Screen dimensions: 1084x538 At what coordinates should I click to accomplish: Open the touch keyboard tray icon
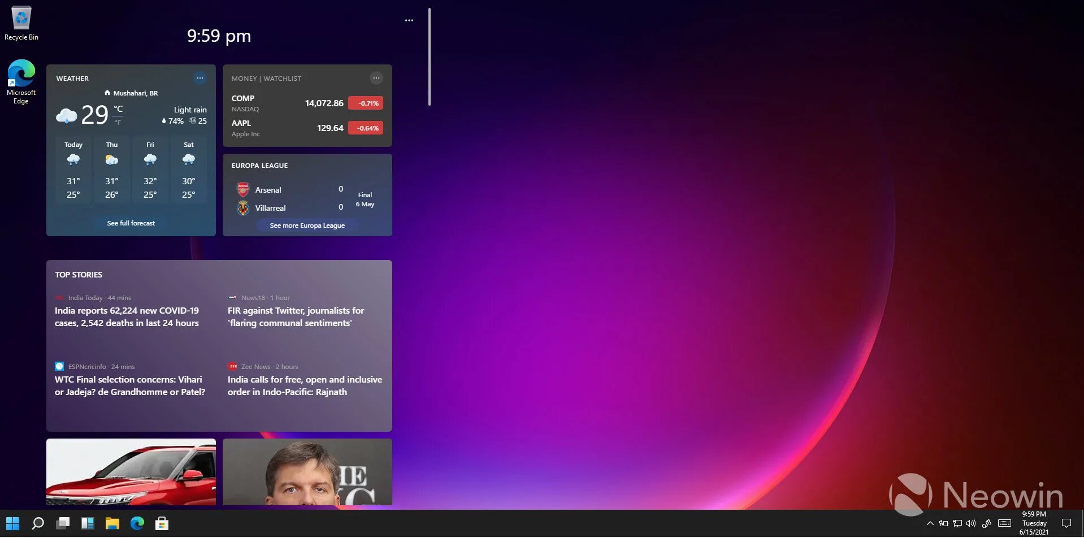tap(1005, 523)
